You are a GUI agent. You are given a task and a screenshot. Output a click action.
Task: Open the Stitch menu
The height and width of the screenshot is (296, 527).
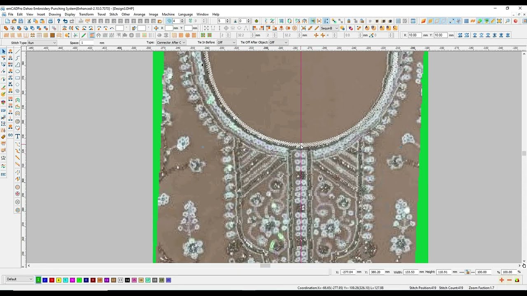tap(114, 14)
